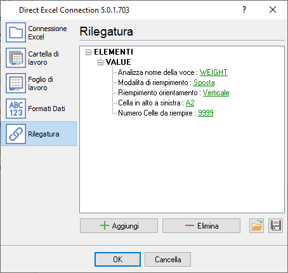Select the Rilegatura sidebar label
The width and height of the screenshot is (288, 273).
(x=44, y=134)
